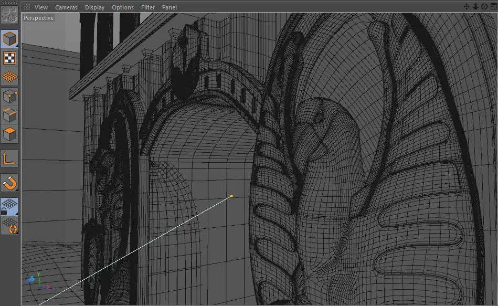Screen dimensions: 498x306
Task: Open the Options menu
Action: 123,7
